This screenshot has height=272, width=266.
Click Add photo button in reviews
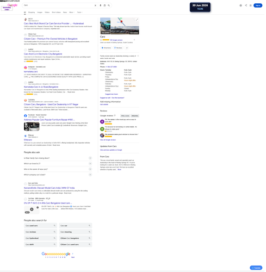pyautogui.click(x=135, y=116)
